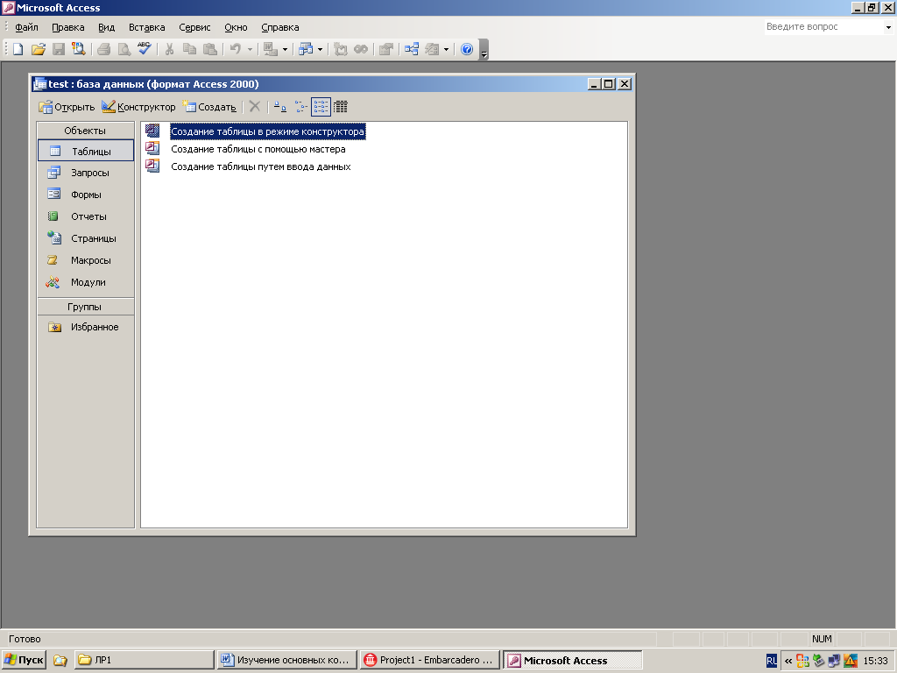Click the Объекты header button

(85, 131)
